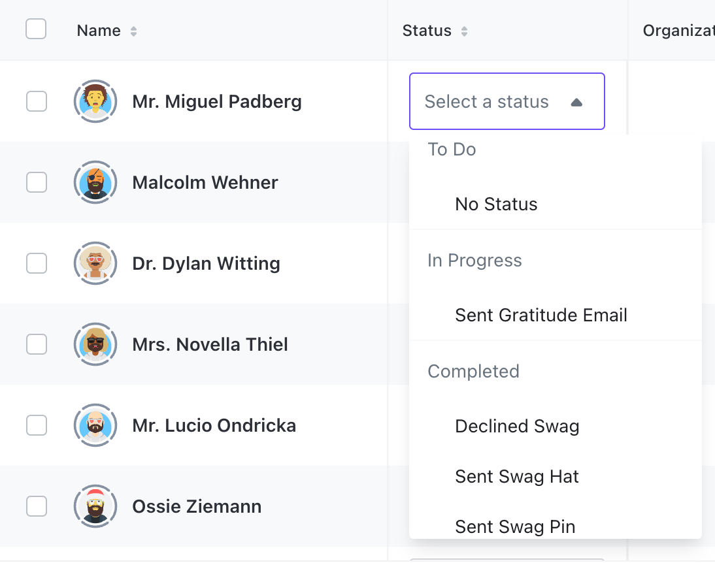This screenshot has width=715, height=563.
Task: Click Malcolm Wehner's eyepatch avatar
Action: (95, 182)
